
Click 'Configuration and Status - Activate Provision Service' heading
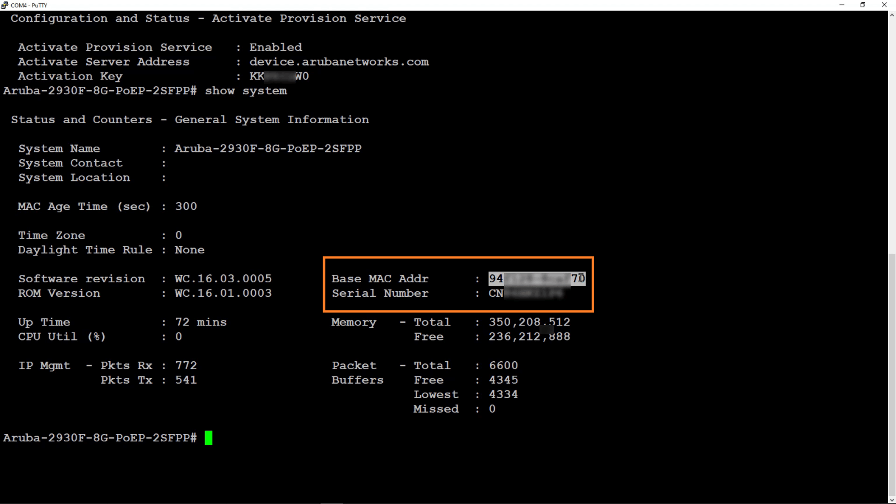[208, 18]
